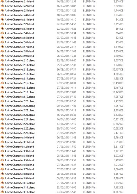The height and width of the screenshot is (194, 137).
Task: Click the icon of AnimeCharacter3.6.blend
Action: (x=2, y=165)
